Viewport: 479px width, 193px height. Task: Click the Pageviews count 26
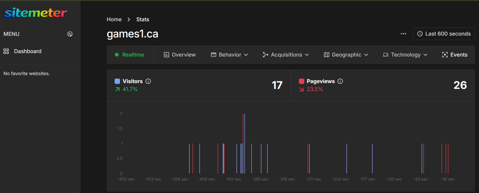point(460,85)
